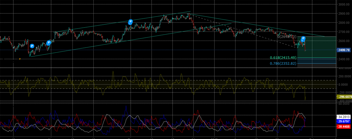Select the green Fibonacci retracement shaded box
This screenshot has width=352, height=139.
point(317,47)
